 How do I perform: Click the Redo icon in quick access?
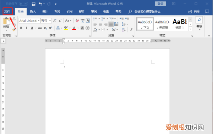[49, 4]
